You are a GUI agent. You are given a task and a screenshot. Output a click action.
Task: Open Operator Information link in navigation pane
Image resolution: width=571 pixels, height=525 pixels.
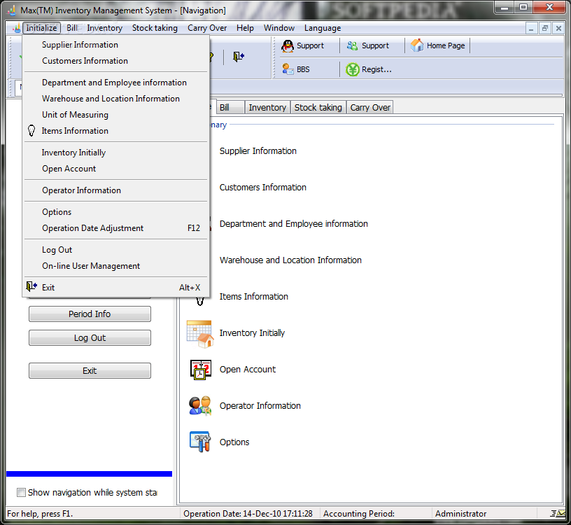[260, 406]
